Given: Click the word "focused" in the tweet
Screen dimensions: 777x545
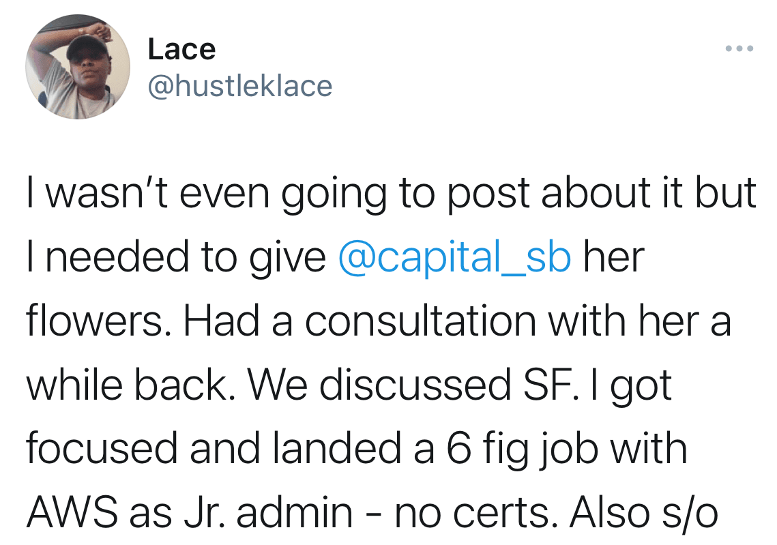Looking at the screenshot, I should pos(102,449).
